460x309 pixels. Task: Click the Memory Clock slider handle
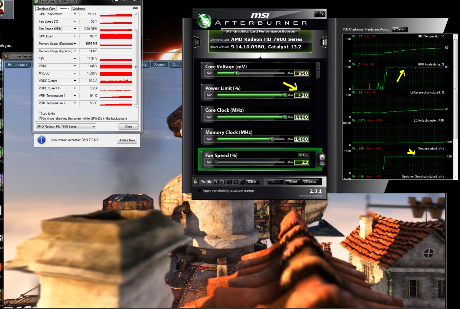pyautogui.click(x=272, y=139)
